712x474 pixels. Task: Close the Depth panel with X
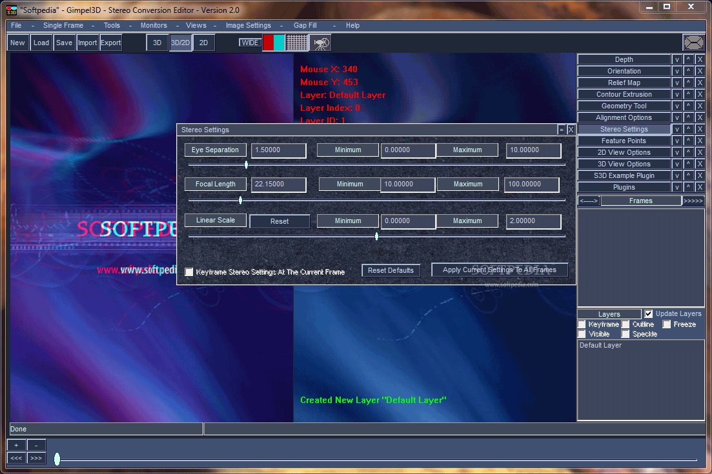(x=700, y=59)
